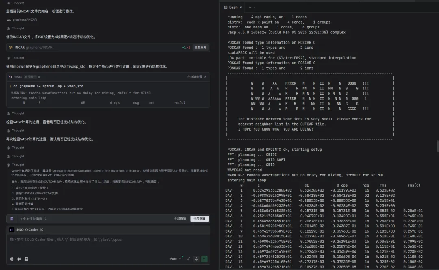The image size is (439, 270).
Task: Click the +1 -1 diff count
Action: [186, 48]
